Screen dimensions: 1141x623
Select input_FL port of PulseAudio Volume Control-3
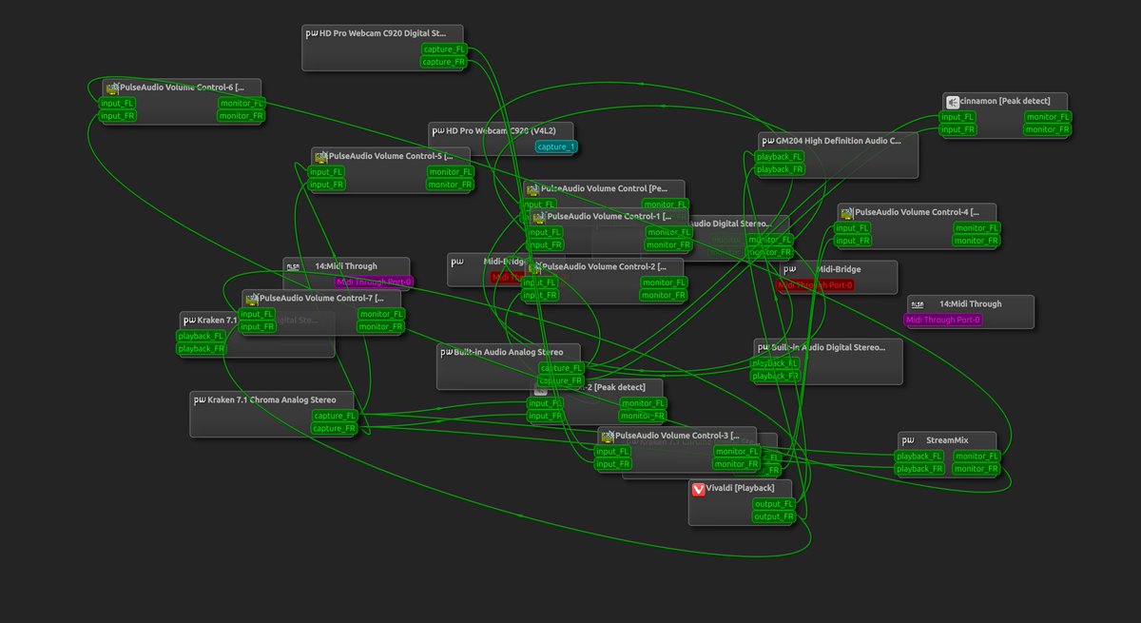613,452
